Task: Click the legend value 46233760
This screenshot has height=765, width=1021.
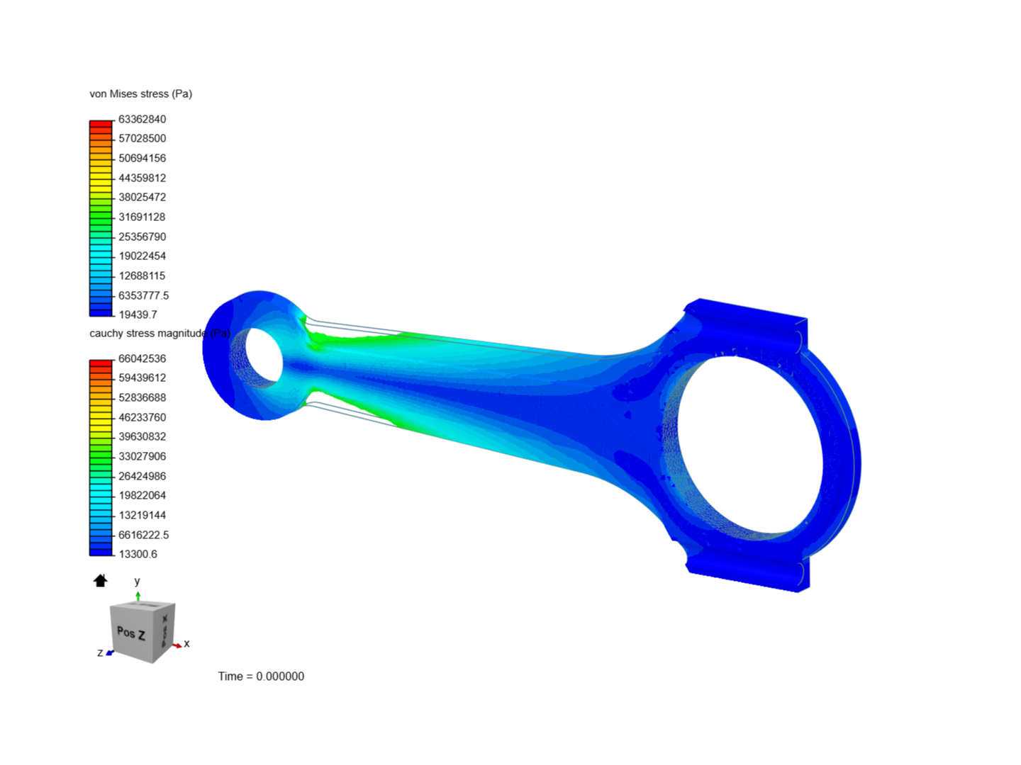Action: pyautogui.click(x=142, y=417)
